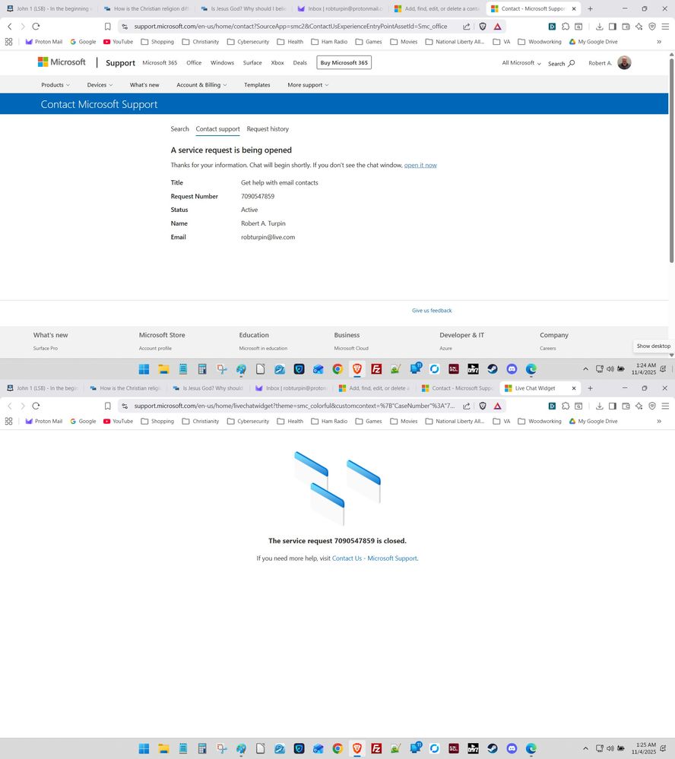Image resolution: width=675 pixels, height=759 pixels.
Task: Open extensions puzzle menu in top window
Action: tap(565, 27)
